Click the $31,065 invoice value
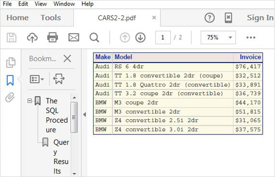The height and width of the screenshot is (177, 275). pyautogui.click(x=248, y=120)
